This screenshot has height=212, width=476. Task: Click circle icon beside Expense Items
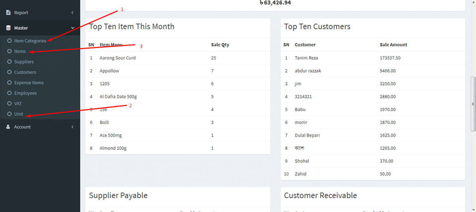coord(9,83)
